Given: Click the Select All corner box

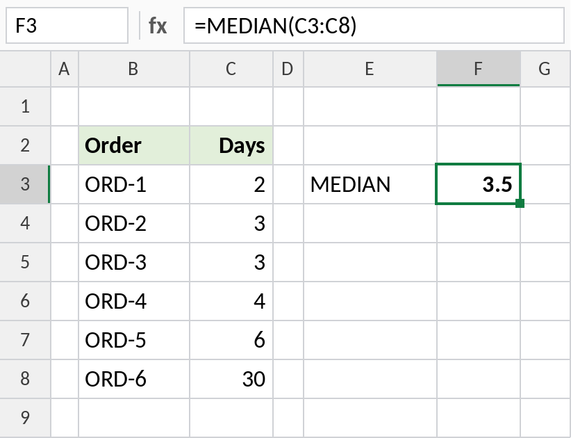Looking at the screenshot, I should (x=25, y=69).
